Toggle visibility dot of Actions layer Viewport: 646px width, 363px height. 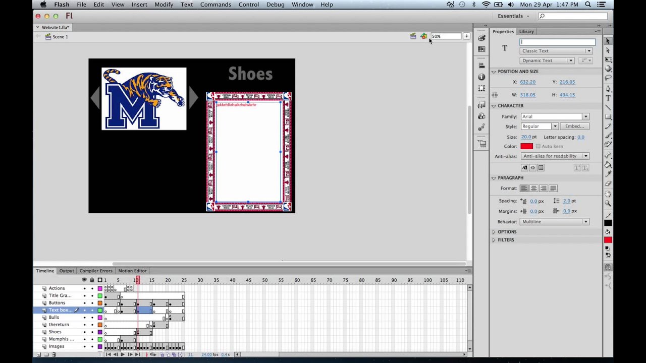(84, 288)
